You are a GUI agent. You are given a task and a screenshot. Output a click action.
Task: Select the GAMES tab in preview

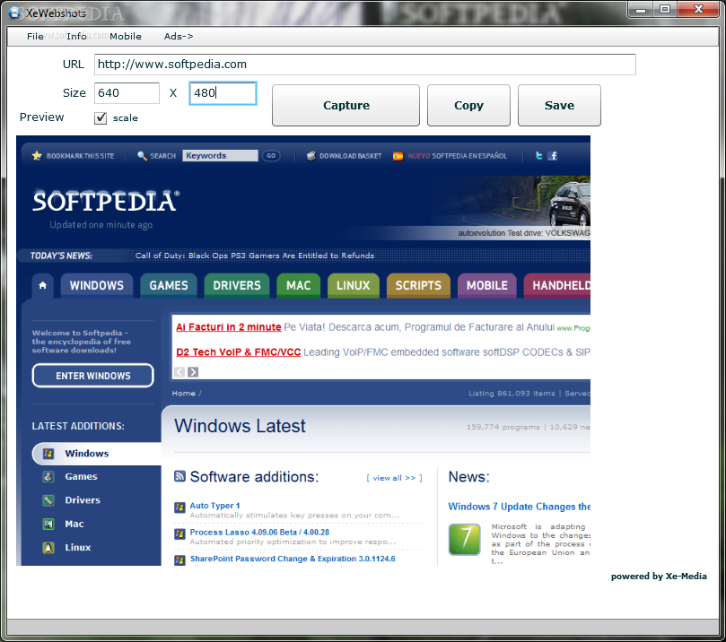coord(169,285)
